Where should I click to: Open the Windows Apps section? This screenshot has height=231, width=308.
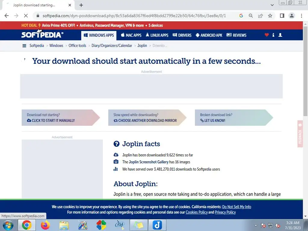click(99, 35)
